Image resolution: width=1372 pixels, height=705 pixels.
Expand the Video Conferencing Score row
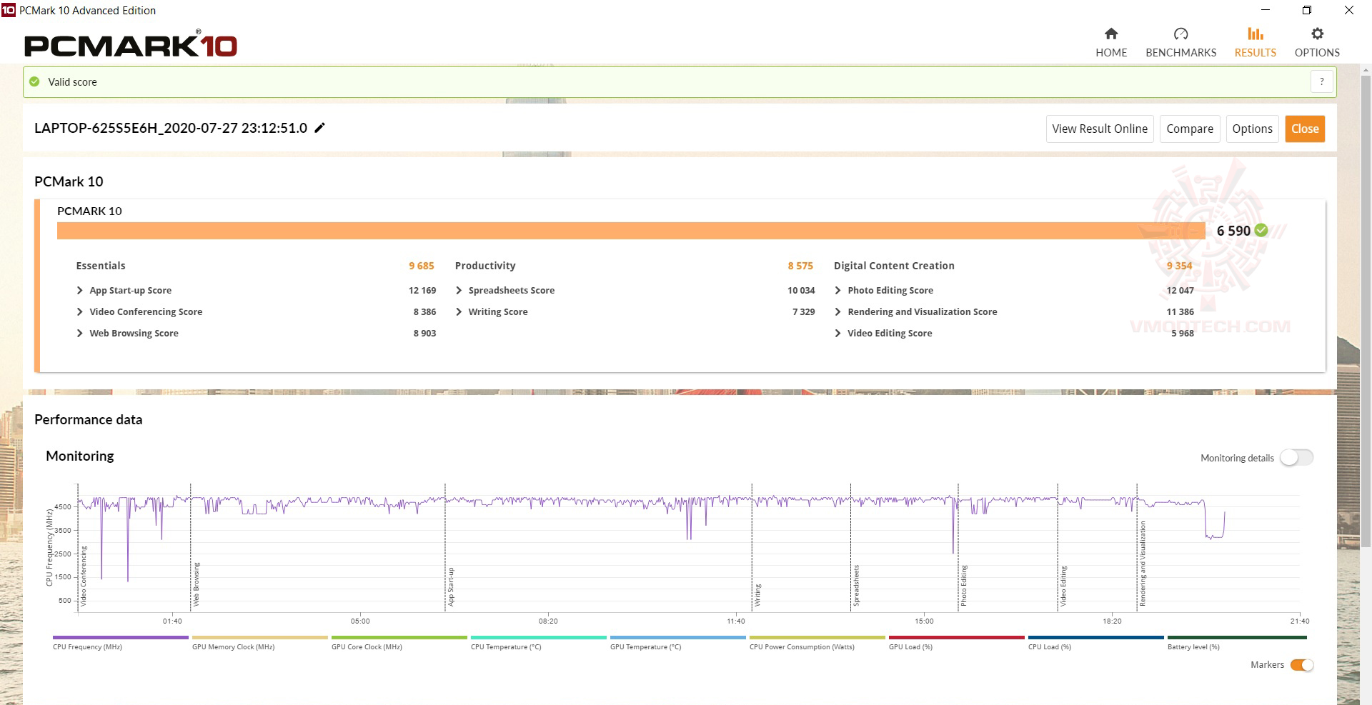pyautogui.click(x=80, y=312)
